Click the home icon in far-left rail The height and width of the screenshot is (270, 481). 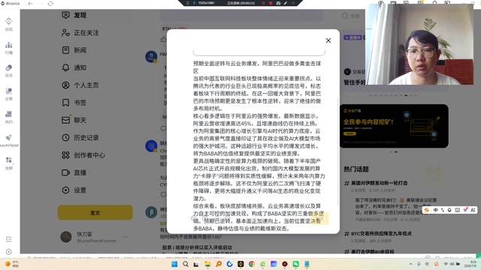8,21
